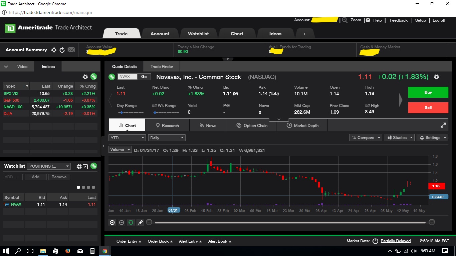The width and height of the screenshot is (456, 256).
Task: Select last watchlist page dot
Action: point(93,187)
